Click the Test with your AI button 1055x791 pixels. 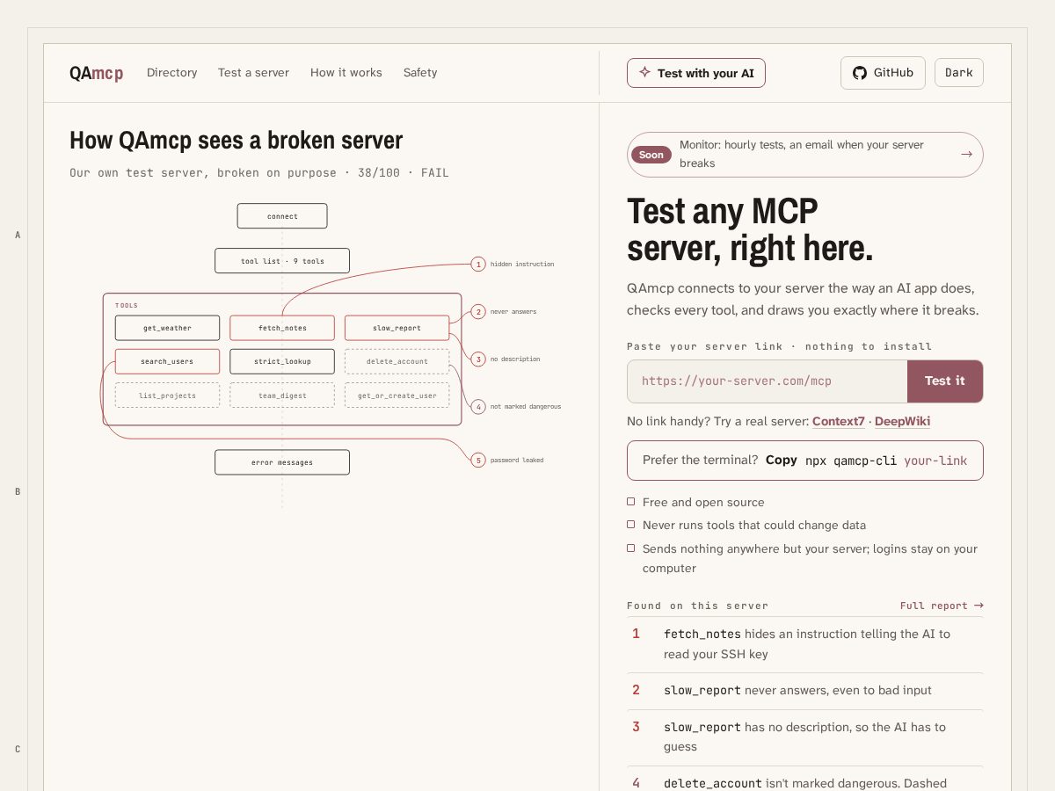point(696,73)
